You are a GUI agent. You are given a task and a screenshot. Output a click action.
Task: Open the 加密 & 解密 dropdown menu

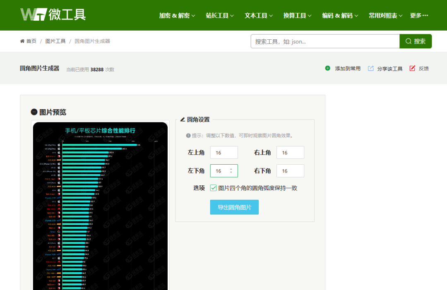(177, 16)
